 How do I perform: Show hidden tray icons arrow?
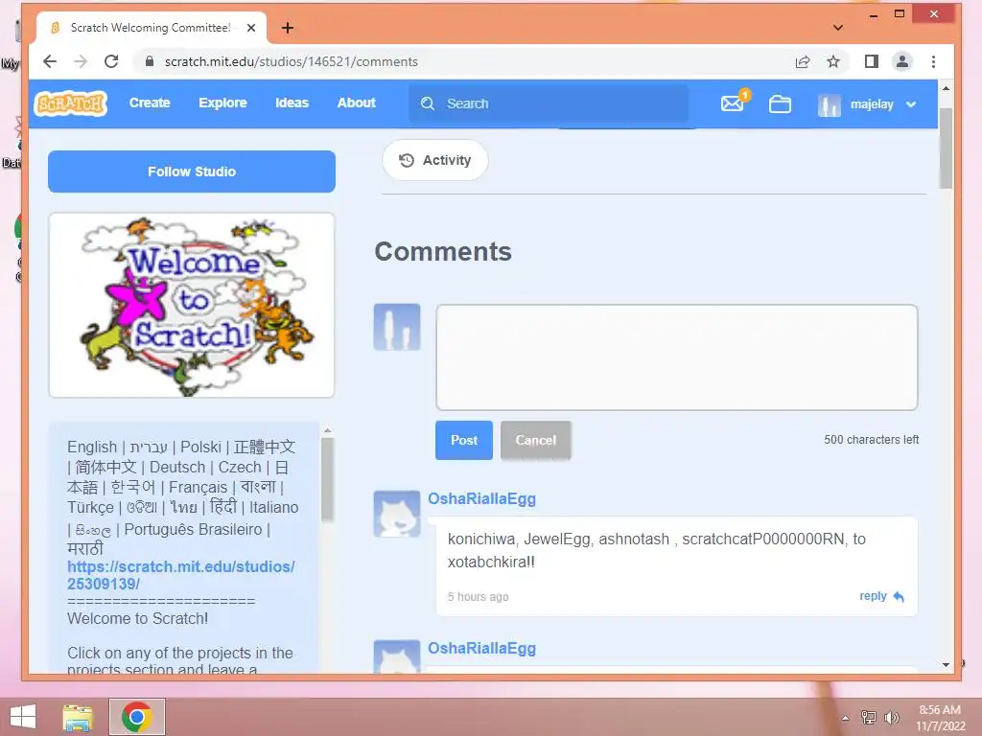[846, 718]
